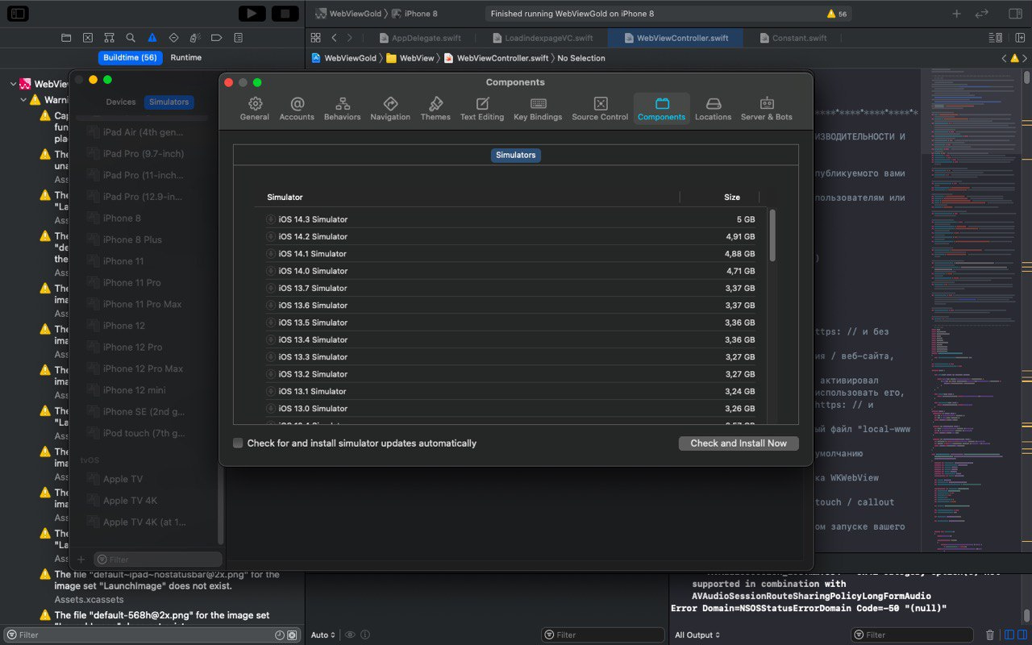This screenshot has width=1032, height=645.
Task: Toggle the navigator sidebar
Action: coord(18,14)
